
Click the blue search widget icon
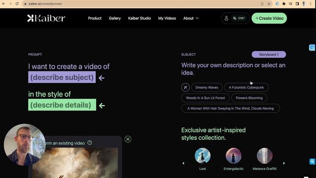312,162
